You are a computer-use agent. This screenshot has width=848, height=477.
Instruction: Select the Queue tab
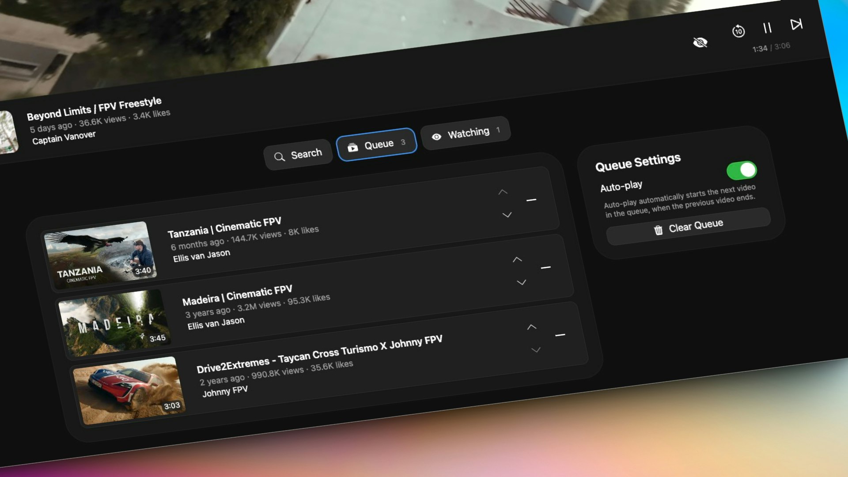(377, 144)
